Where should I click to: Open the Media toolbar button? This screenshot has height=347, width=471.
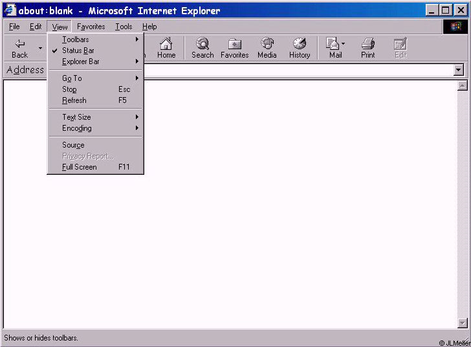267,48
